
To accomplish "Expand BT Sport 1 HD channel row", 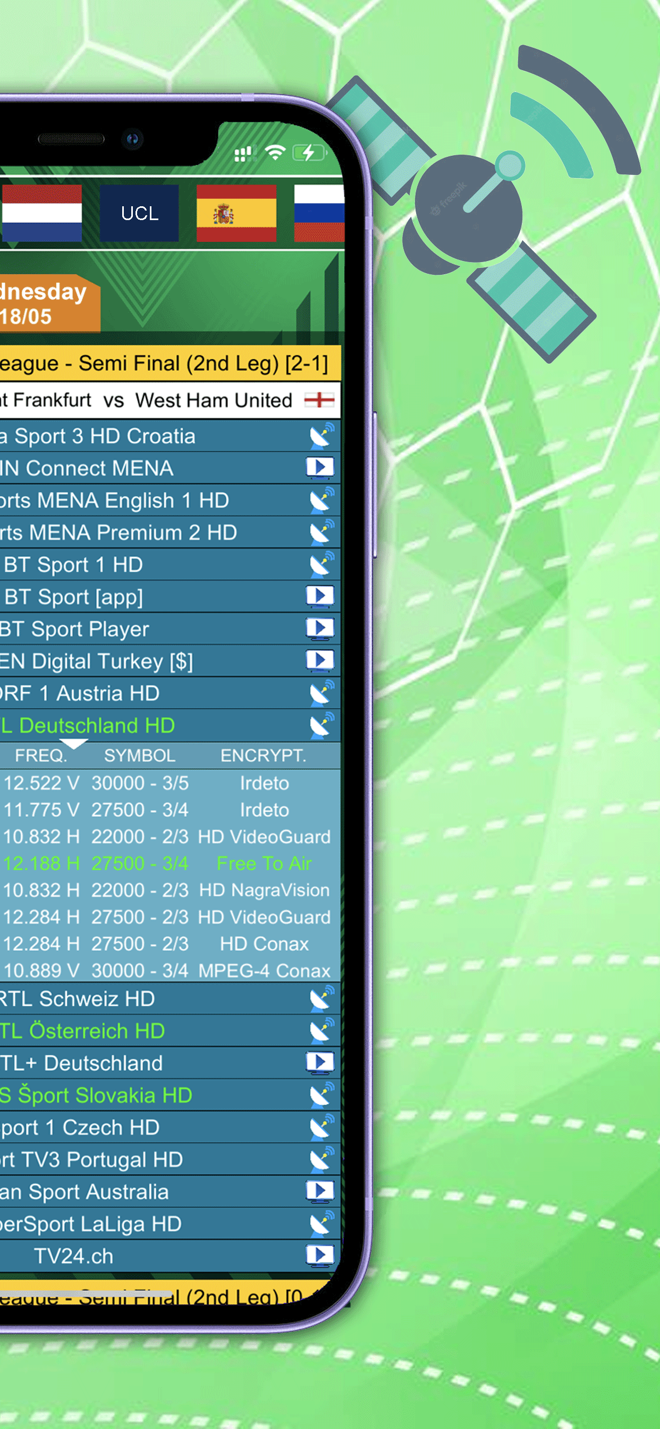I will coord(170,565).
